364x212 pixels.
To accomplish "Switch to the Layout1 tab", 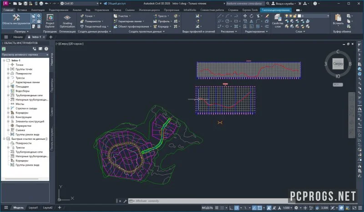I will 33,207.
